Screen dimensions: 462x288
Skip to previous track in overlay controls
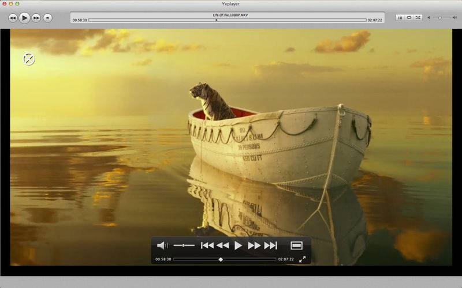click(207, 245)
